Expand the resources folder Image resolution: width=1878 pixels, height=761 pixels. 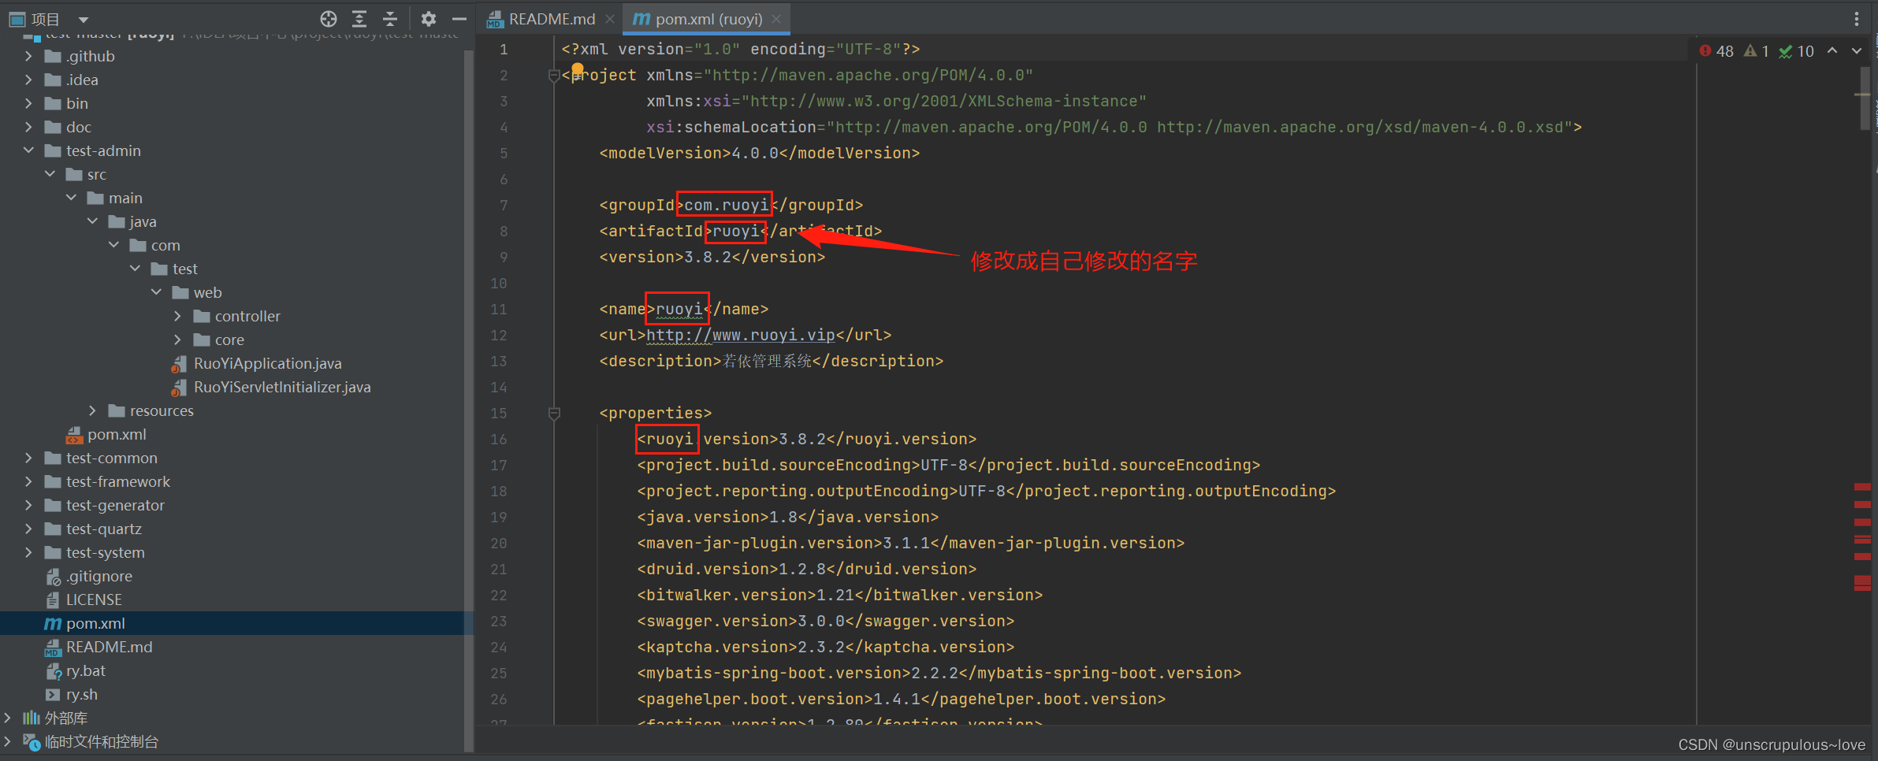click(x=93, y=410)
